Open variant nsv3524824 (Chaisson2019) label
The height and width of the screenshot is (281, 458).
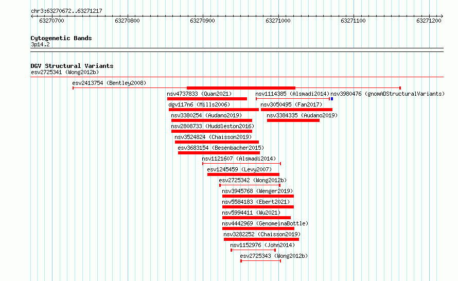click(213, 137)
